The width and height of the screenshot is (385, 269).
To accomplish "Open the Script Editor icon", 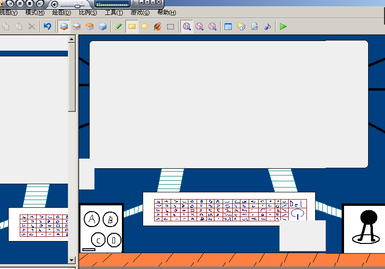I will [254, 27].
